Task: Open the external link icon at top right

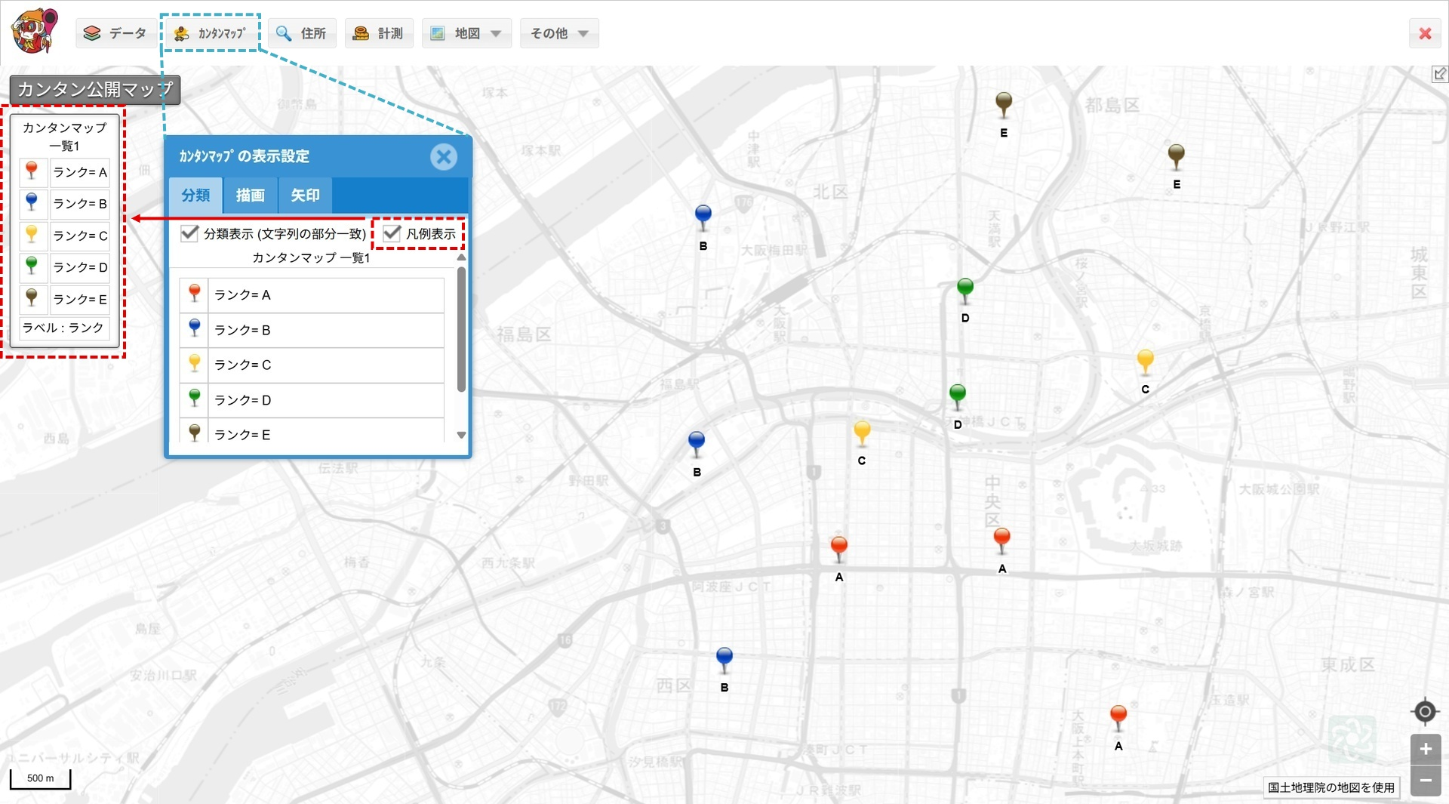Action: (1439, 74)
